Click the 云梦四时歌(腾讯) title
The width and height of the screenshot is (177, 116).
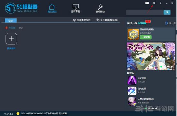tap(145, 99)
